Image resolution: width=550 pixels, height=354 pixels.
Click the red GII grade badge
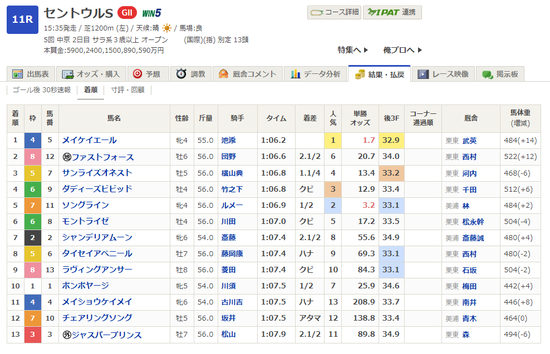127,12
